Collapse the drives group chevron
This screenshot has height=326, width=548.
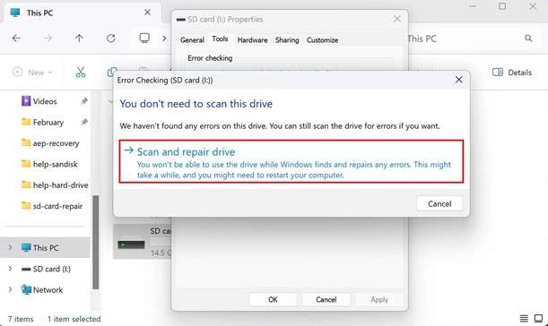tap(110, 101)
